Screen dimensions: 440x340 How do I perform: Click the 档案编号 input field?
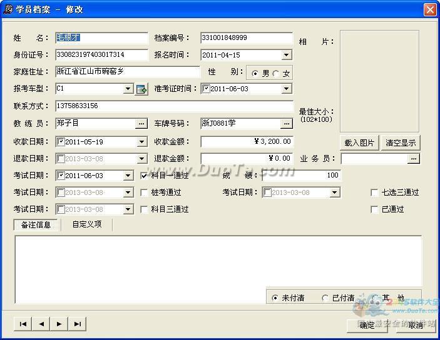click(247, 38)
